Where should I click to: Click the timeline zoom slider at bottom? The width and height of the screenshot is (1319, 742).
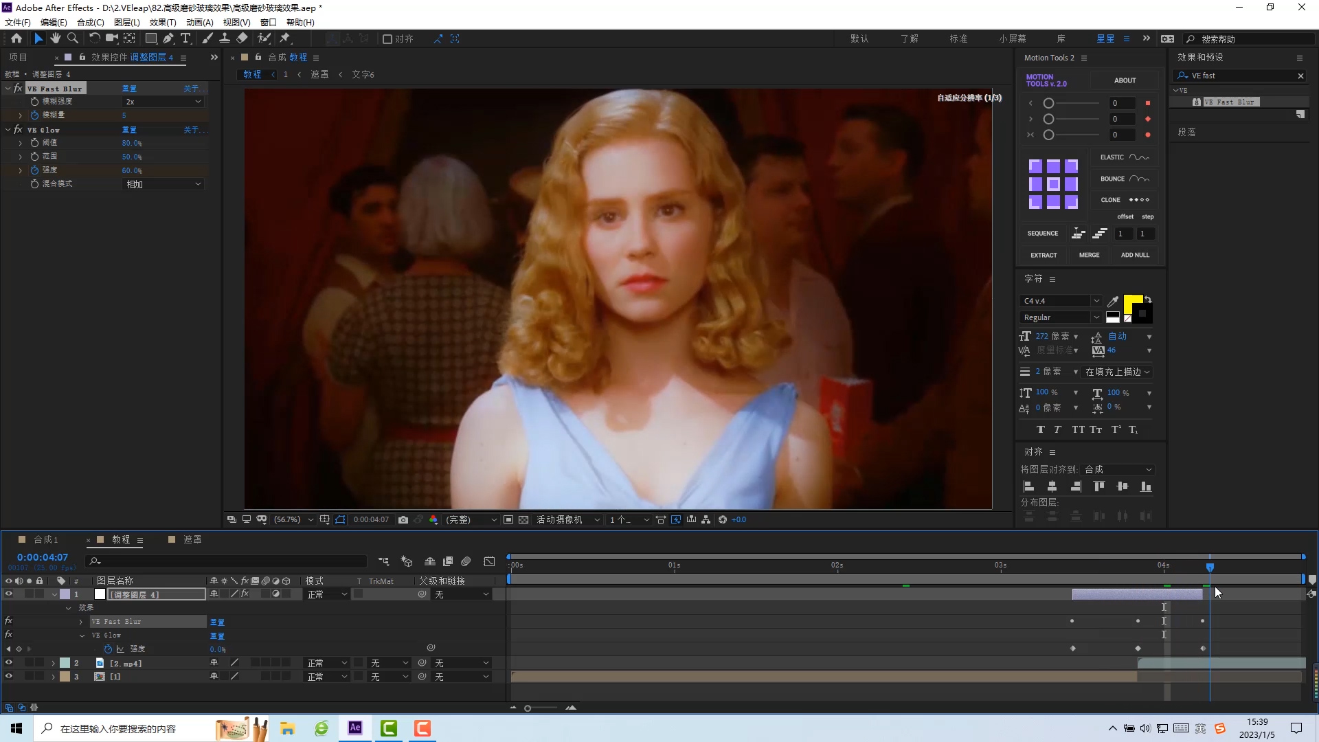[x=541, y=708]
